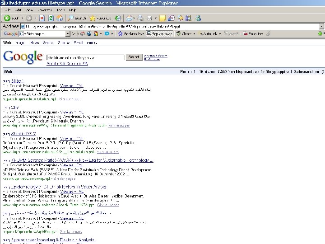Open the Mail button dropdown arrow
Viewport: 325px width, 244px height.
coord(134,18)
